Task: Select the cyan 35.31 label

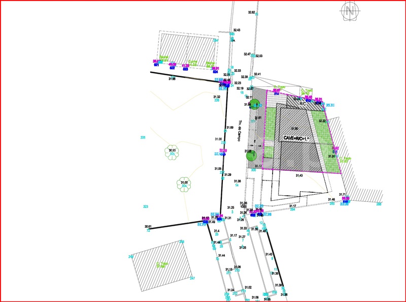Action: click(330, 105)
